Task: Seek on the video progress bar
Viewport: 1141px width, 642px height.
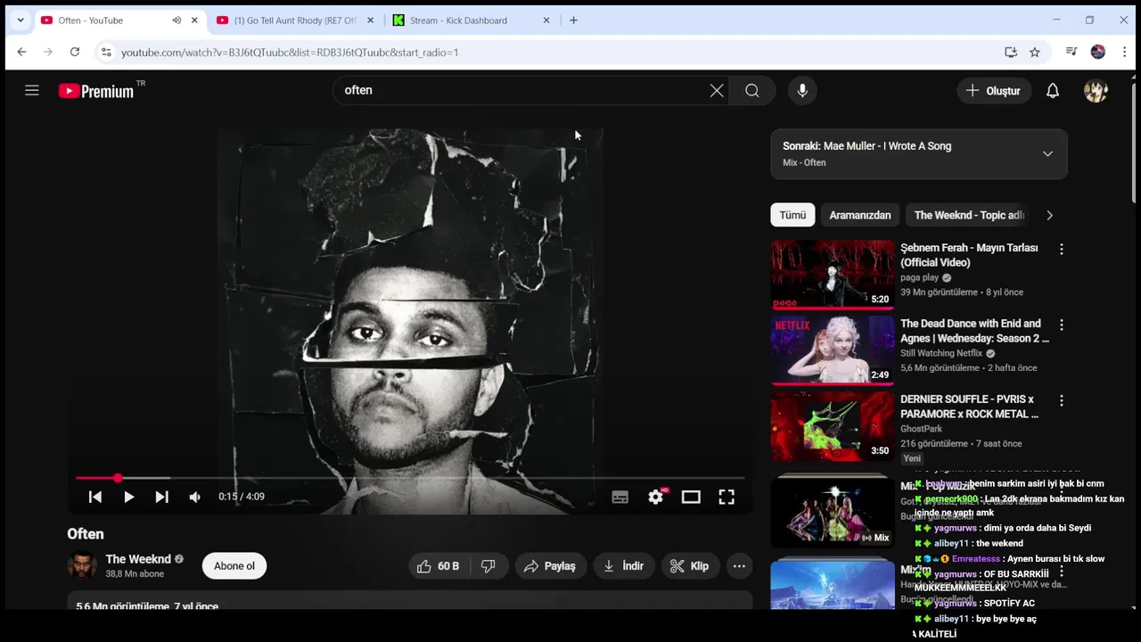Action: coord(410,478)
